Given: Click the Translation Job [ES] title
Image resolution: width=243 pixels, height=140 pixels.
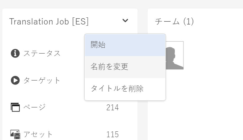Looking at the screenshot, I should tap(49, 21).
